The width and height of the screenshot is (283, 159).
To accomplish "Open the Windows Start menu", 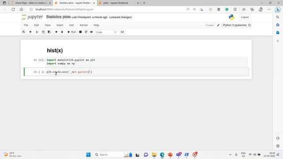I will (88, 155).
